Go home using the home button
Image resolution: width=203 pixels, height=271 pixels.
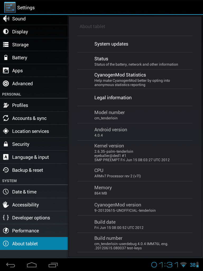pyautogui.click(x=32, y=265)
